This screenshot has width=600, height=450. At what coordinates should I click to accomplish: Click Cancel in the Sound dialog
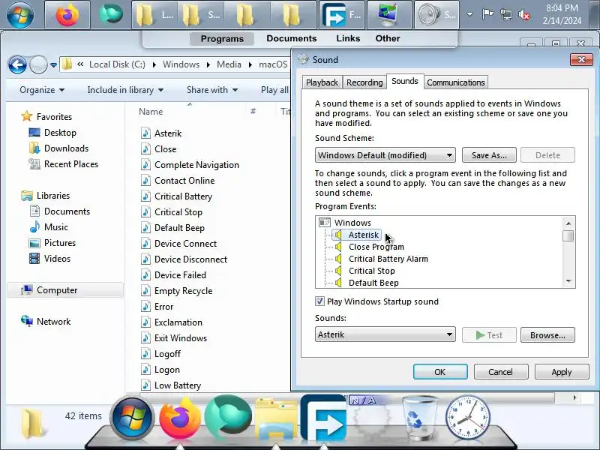tap(500, 371)
